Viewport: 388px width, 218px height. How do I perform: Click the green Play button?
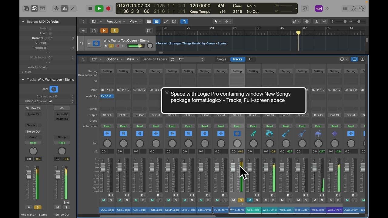point(99,8)
